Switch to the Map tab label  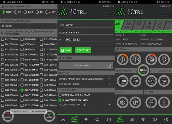pyautogui.click(x=136, y=32)
